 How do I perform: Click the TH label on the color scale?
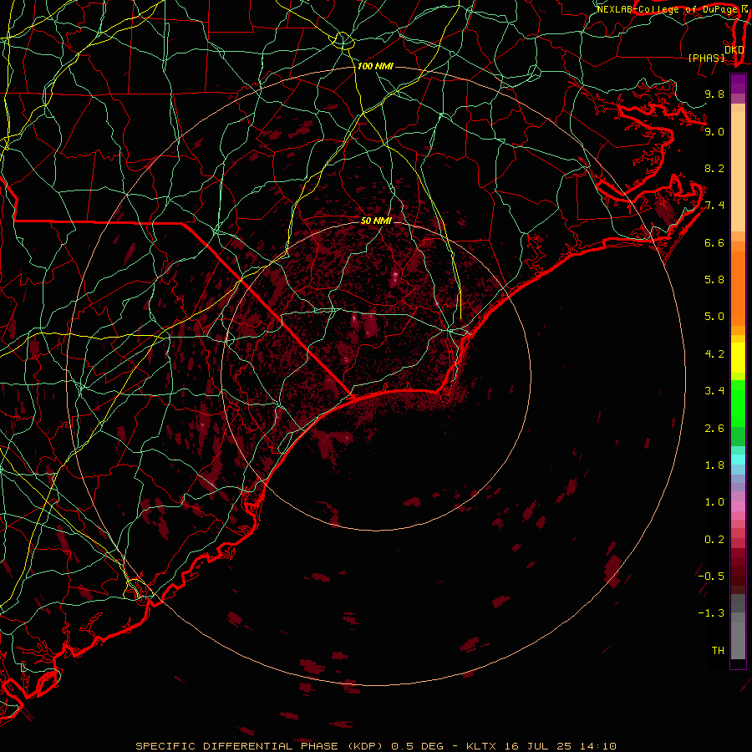pos(718,651)
